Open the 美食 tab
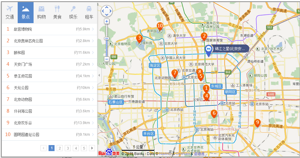This screenshot has width=300, height=158. pos(57,13)
